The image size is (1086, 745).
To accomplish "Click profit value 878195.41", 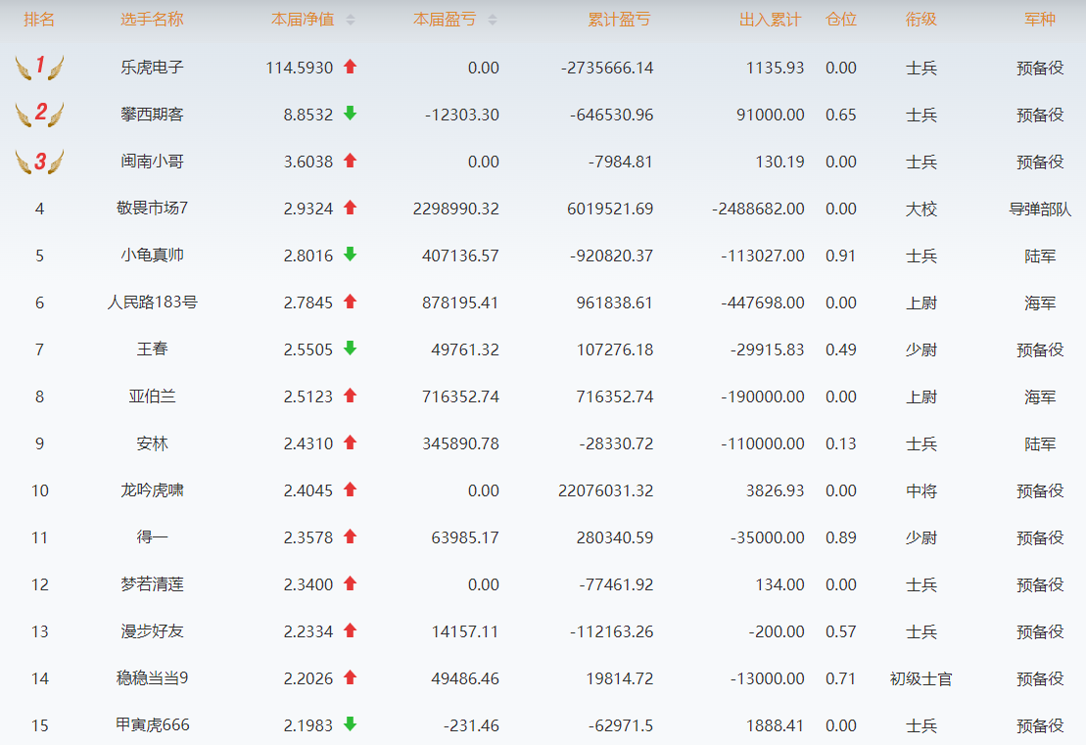I will [460, 303].
